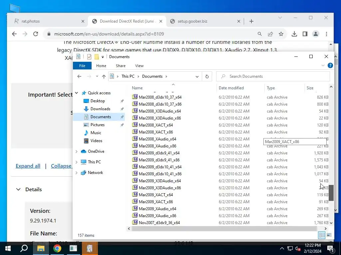Go up one folder level in Explorer
341x255 pixels.
click(104, 76)
